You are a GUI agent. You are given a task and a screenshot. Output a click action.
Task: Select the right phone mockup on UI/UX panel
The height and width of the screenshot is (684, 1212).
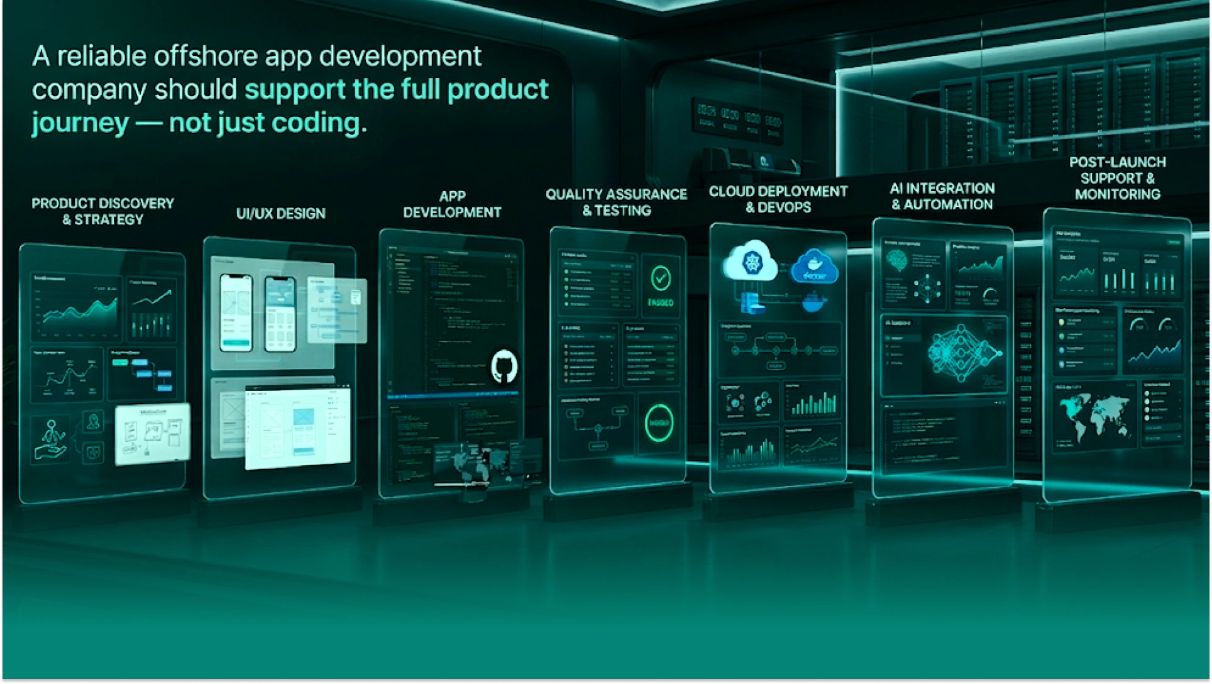280,314
